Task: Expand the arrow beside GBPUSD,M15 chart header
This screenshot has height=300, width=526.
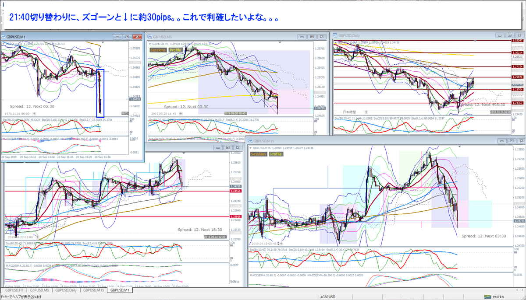Action: click(250, 148)
